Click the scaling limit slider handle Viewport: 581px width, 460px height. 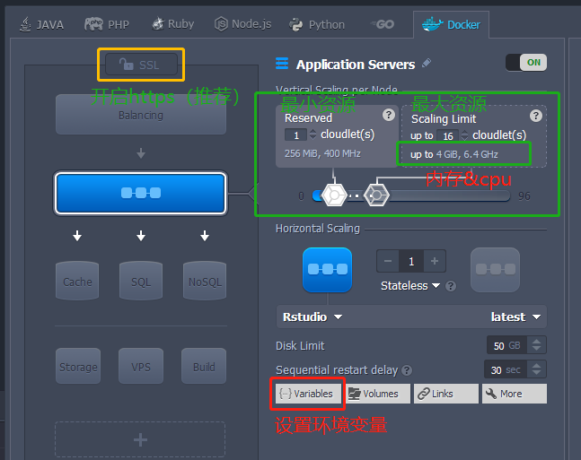coord(377,195)
